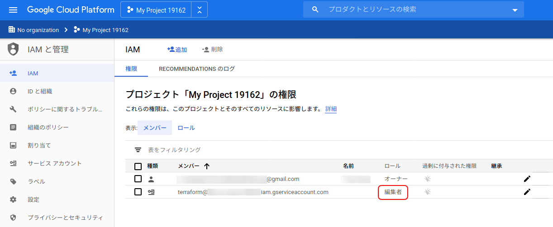
Task: Edit the terraform member with pencil
Action: coord(527,192)
